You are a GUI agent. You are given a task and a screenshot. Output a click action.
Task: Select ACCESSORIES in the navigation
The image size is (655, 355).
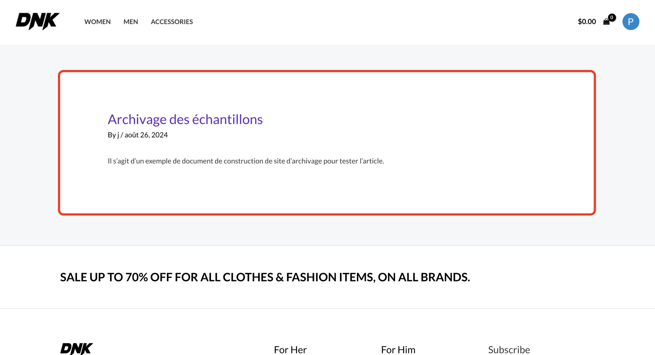click(172, 22)
